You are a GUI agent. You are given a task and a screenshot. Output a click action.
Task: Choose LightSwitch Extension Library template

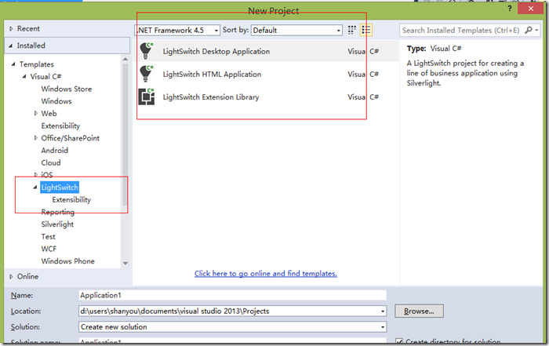tap(266, 97)
